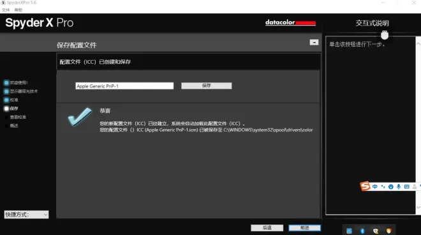This screenshot has height=235, width=421.
Task: Click the IME microphone voice input icon
Action: point(399,186)
